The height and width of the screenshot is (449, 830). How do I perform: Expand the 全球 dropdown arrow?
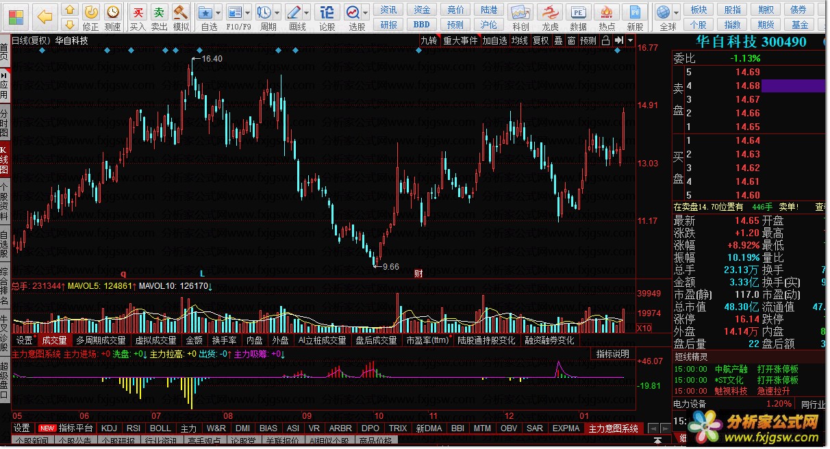(x=675, y=12)
